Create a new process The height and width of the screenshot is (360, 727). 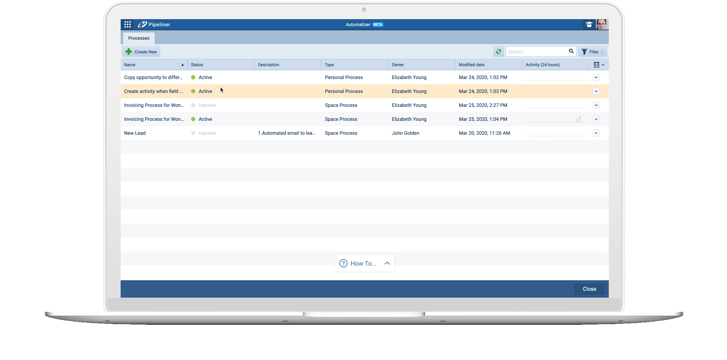pos(141,51)
